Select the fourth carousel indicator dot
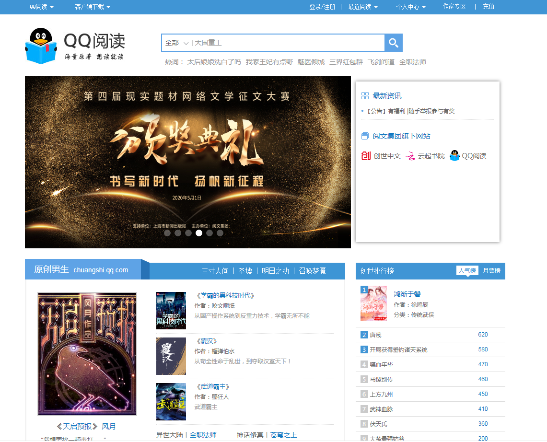The image size is (547, 442). tap(199, 233)
